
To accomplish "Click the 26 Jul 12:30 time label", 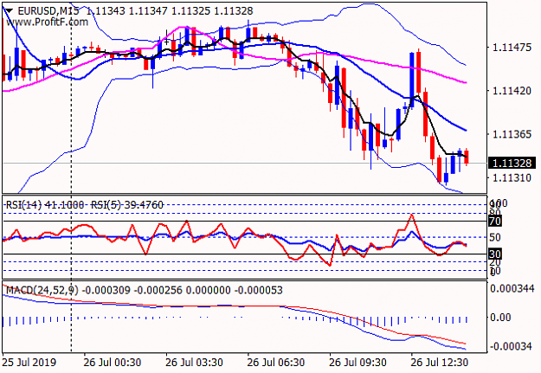I will (x=439, y=363).
